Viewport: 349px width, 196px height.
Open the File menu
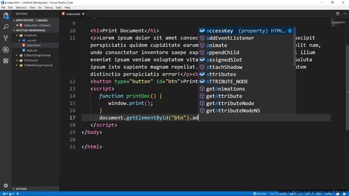[3, 8]
